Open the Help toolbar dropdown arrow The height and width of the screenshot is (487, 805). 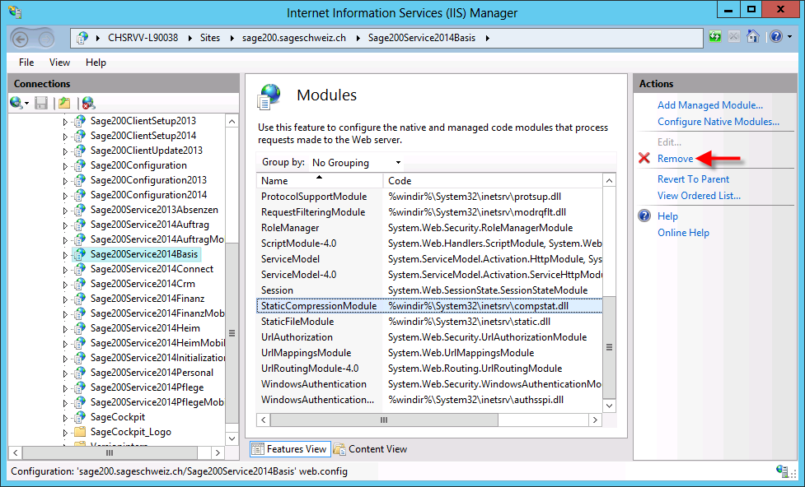(x=789, y=37)
